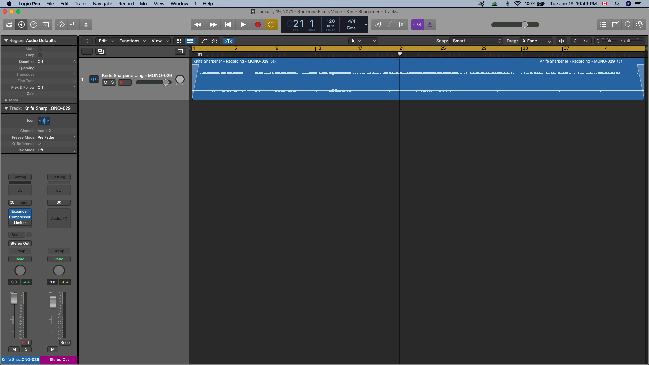Open the Record menu

(x=126, y=4)
